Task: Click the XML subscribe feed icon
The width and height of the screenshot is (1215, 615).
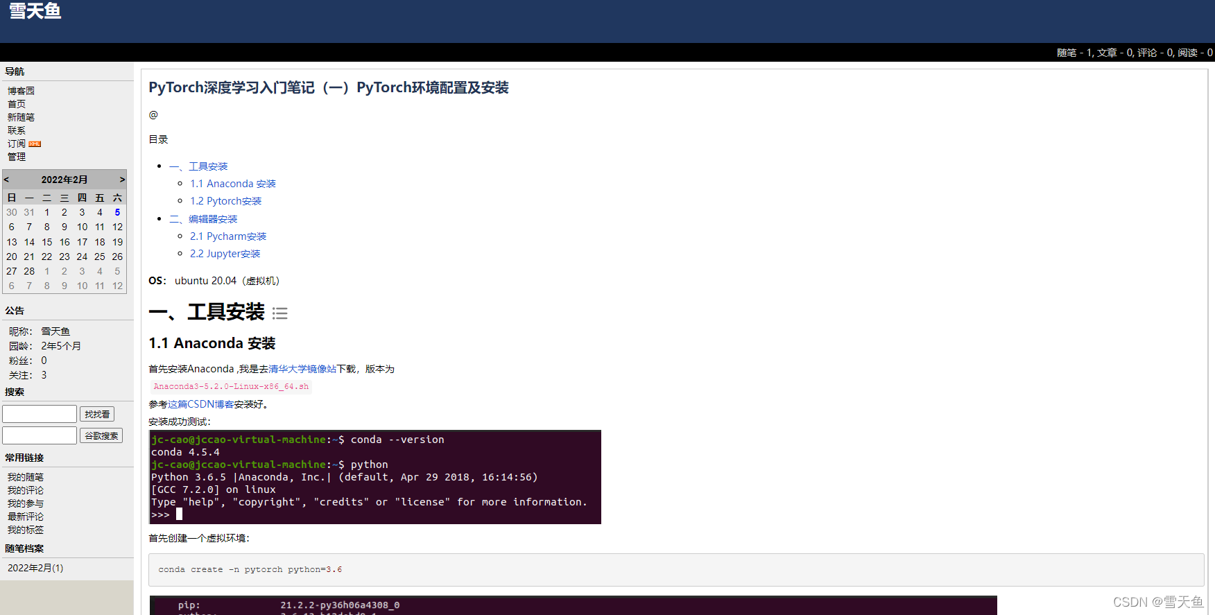Action: coord(35,144)
